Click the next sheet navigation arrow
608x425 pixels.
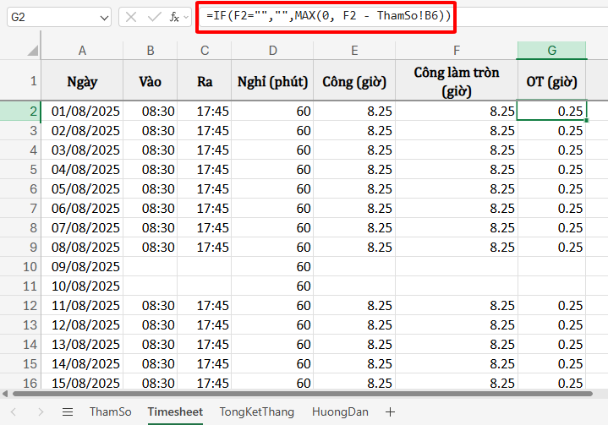pyautogui.click(x=39, y=411)
